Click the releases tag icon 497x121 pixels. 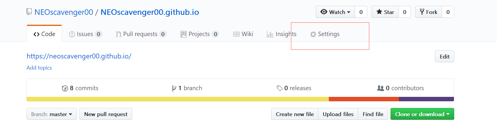click(280, 88)
